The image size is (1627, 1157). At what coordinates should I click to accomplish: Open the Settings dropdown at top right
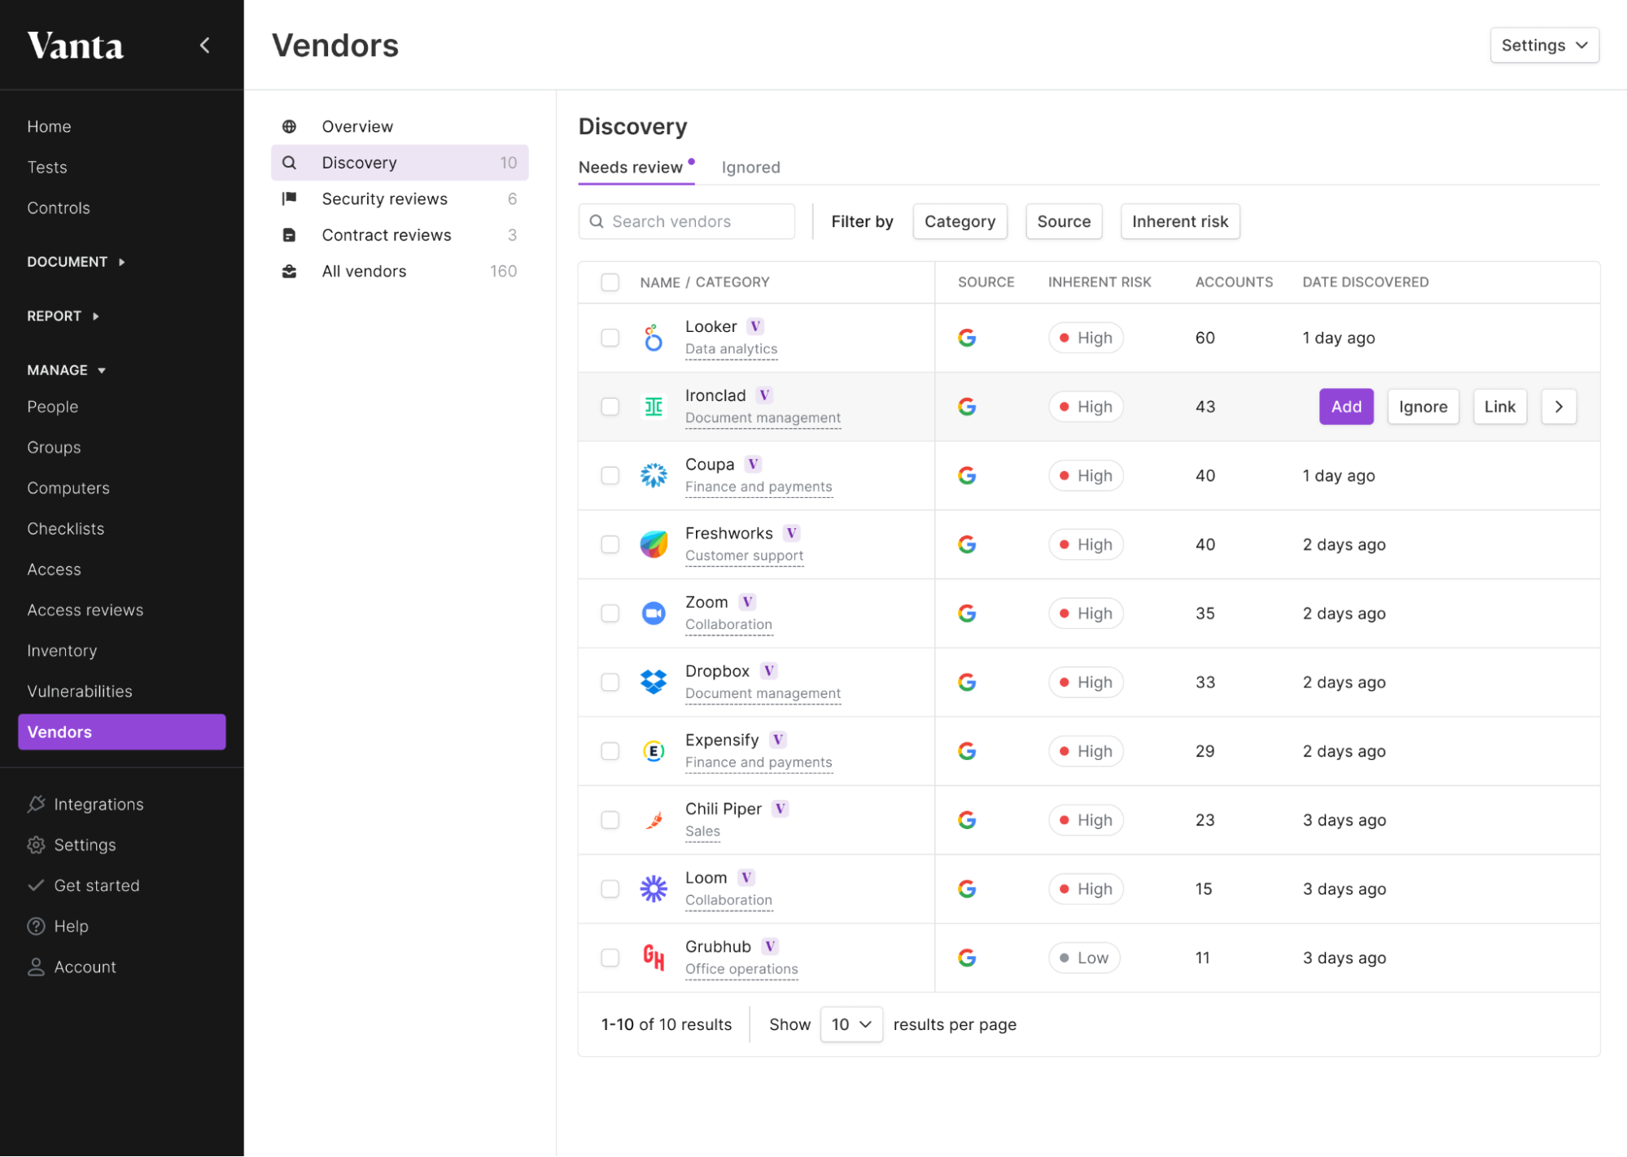click(1543, 45)
